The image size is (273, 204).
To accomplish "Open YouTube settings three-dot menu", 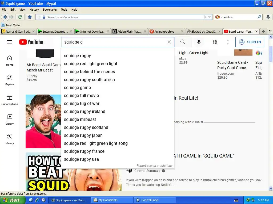I will [228, 42].
